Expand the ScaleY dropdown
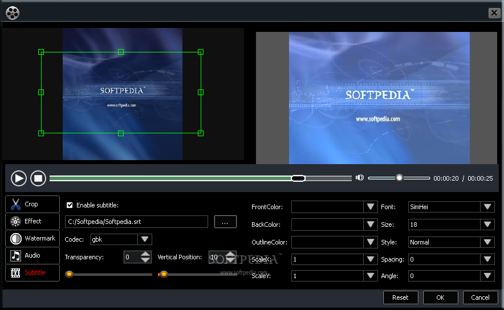This screenshot has height=310, width=504. point(370,276)
